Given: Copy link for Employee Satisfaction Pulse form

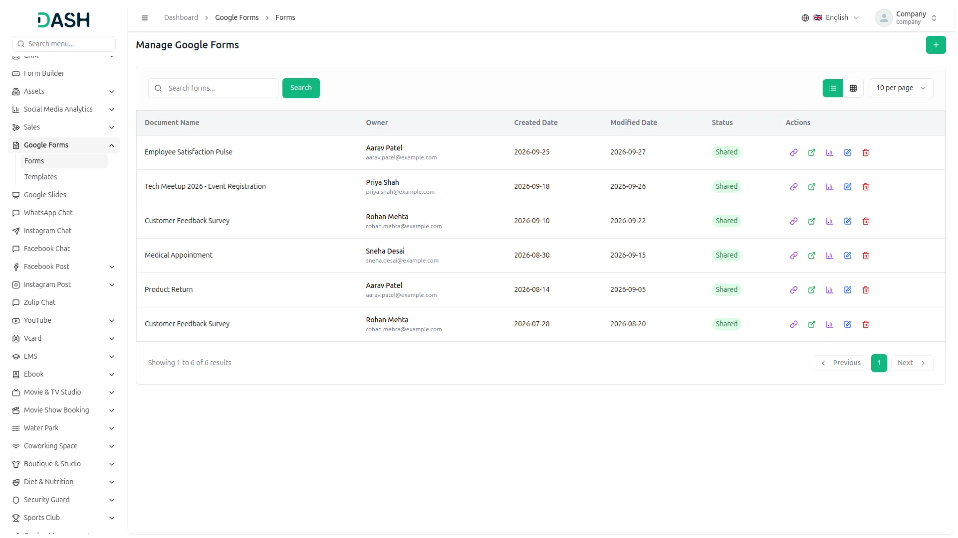Looking at the screenshot, I should click(793, 152).
